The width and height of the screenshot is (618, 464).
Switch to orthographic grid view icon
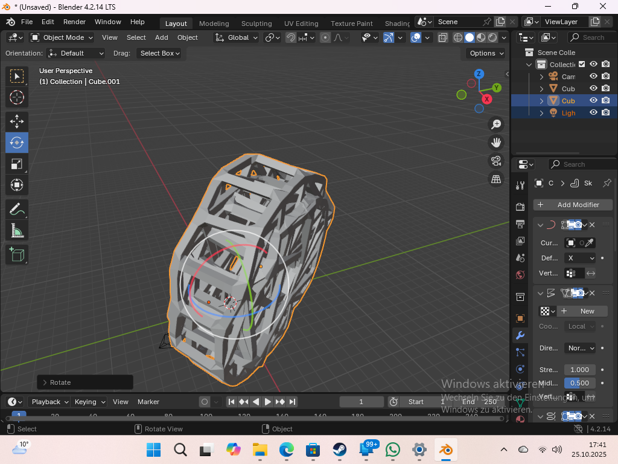[x=496, y=179]
